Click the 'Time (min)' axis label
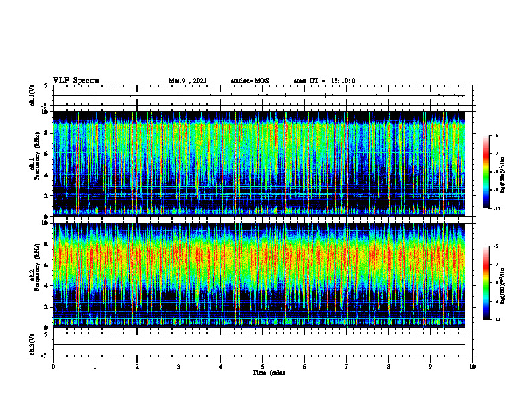 tap(269, 373)
